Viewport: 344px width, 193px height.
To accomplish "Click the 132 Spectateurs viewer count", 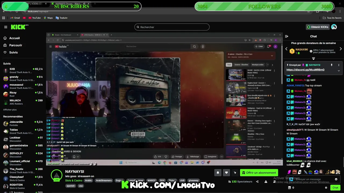I will 240,181.
